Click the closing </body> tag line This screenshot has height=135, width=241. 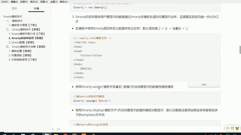79,73
